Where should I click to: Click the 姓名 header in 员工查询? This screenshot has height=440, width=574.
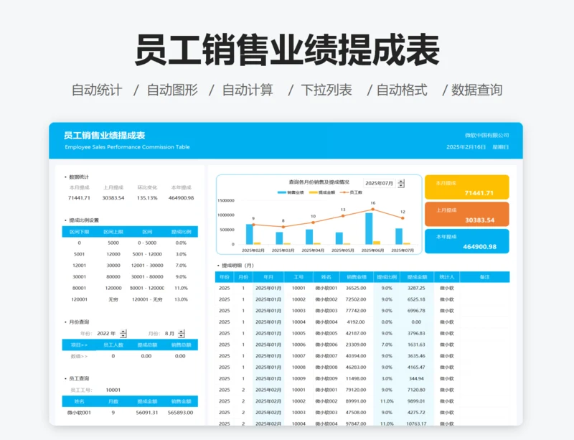pos(80,401)
